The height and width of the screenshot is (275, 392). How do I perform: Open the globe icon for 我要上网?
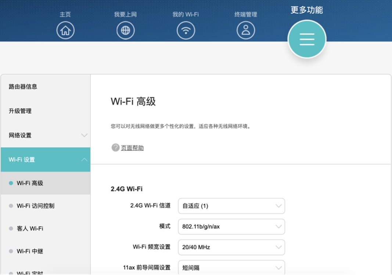(126, 30)
